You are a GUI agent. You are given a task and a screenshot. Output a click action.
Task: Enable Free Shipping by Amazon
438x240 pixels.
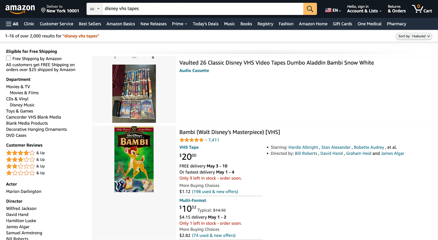point(8,58)
